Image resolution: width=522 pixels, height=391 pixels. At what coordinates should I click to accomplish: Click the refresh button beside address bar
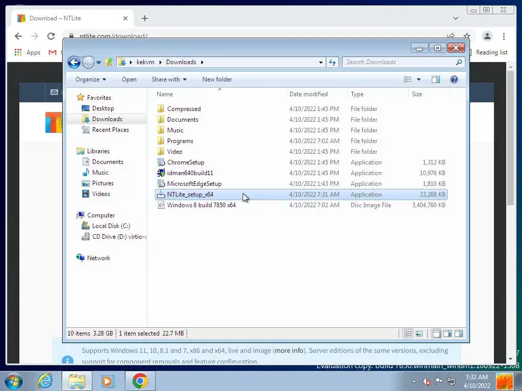(332, 62)
